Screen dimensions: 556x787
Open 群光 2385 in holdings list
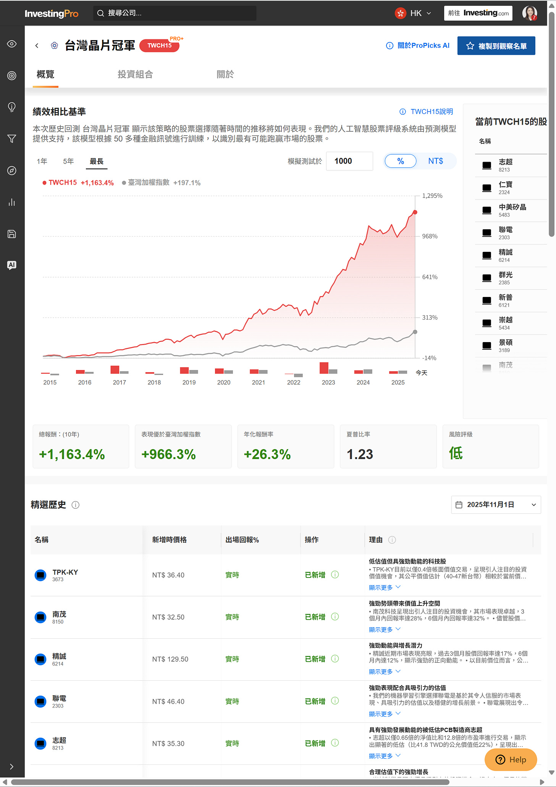point(511,278)
